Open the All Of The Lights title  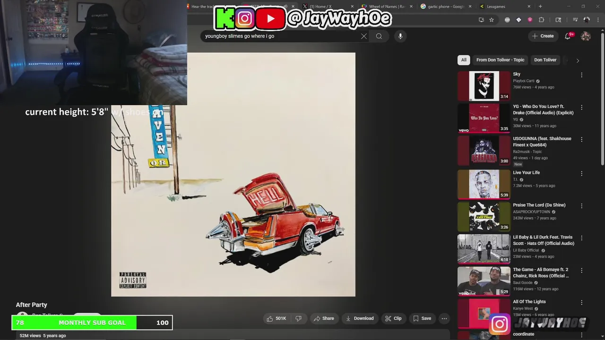pyautogui.click(x=529, y=302)
